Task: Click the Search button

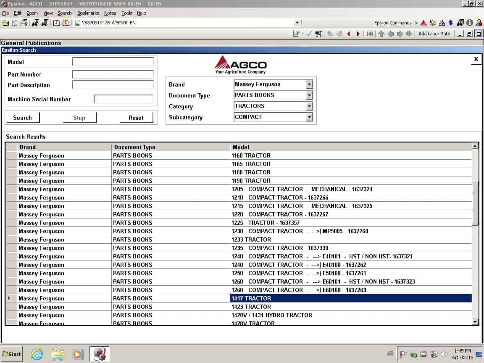Action: click(x=23, y=118)
